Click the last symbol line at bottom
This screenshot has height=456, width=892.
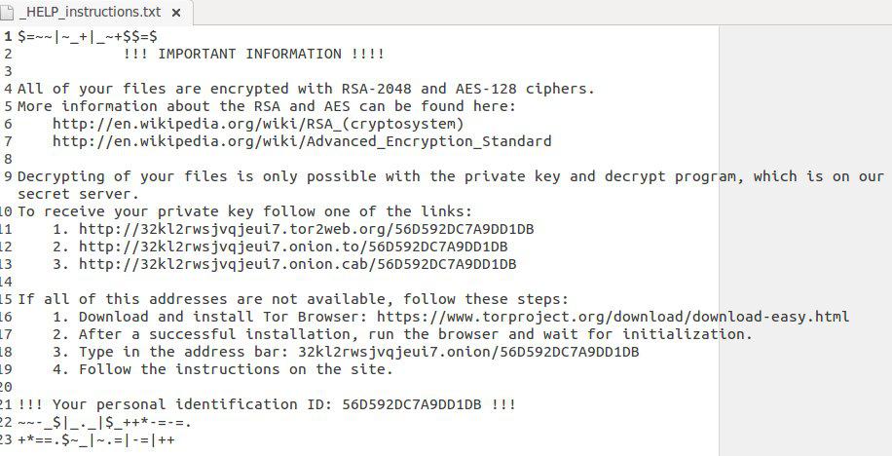click(96, 439)
